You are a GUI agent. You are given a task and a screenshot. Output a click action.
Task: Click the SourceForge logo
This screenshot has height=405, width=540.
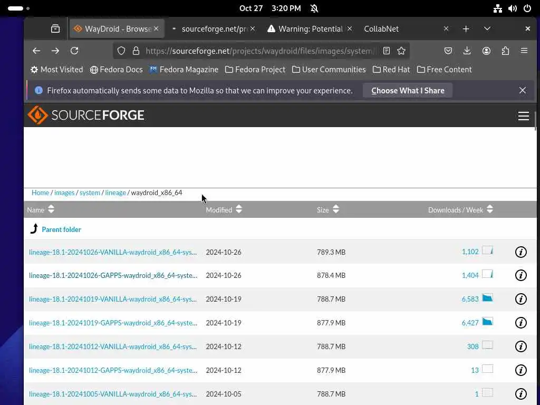click(86, 115)
